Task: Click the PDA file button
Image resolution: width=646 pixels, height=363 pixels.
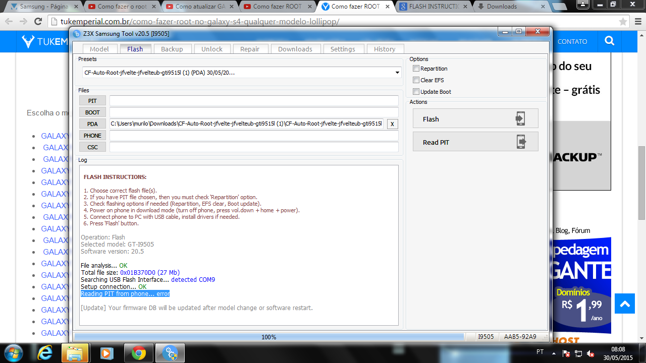Action: tap(92, 124)
